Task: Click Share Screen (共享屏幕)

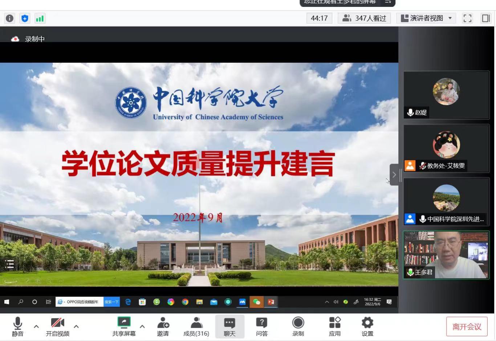Action: 124,326
